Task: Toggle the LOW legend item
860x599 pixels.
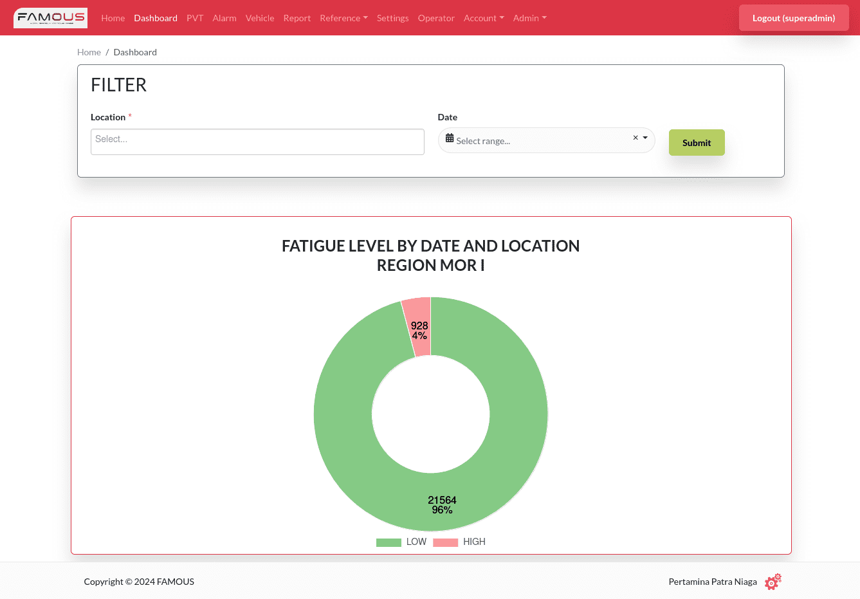Action: click(x=401, y=542)
